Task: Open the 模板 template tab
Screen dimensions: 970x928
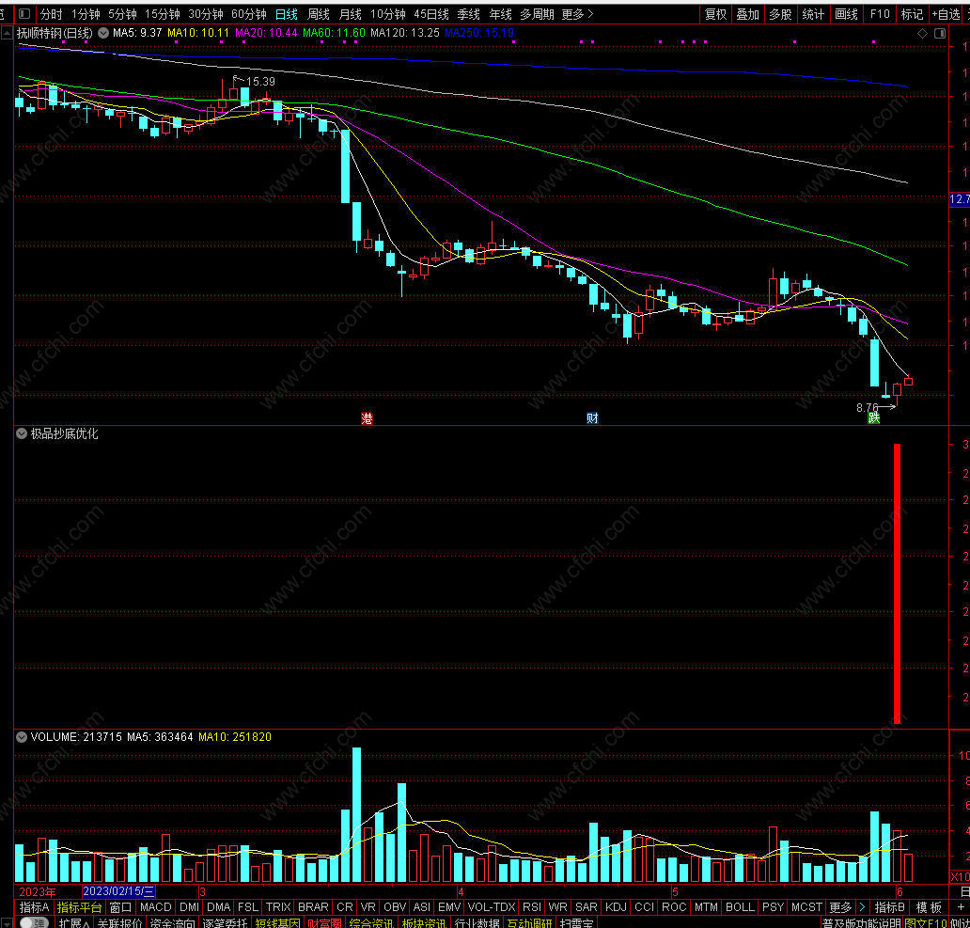Action: click(x=929, y=907)
